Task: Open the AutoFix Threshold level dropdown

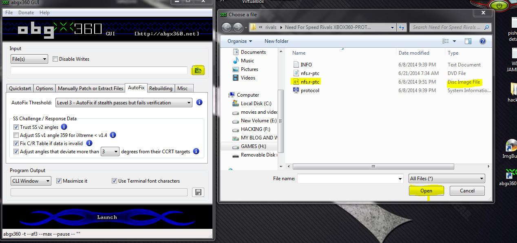Action: (x=124, y=103)
